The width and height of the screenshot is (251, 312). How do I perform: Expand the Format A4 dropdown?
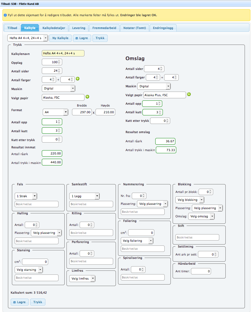(x=55, y=112)
